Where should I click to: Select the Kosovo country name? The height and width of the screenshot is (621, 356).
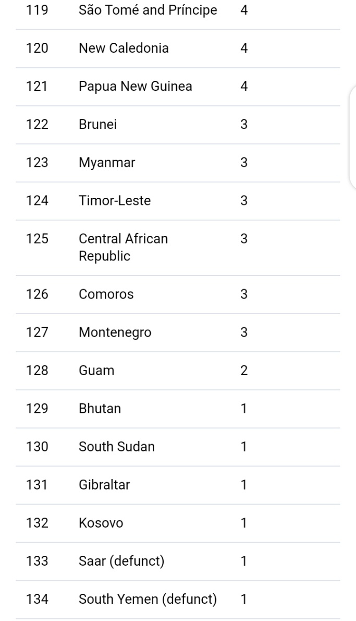pos(101,523)
